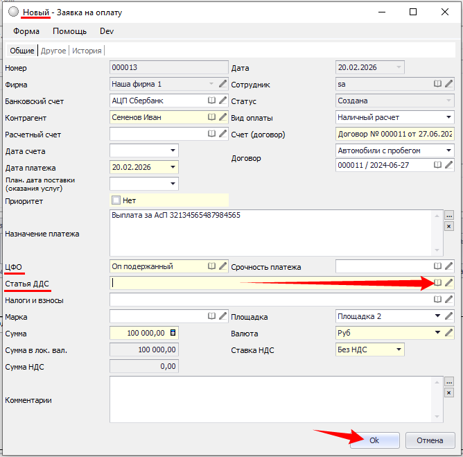Viewport: 463px width, 457px height.
Task: Clear Назначение платежа with the x button
Action: [448, 226]
